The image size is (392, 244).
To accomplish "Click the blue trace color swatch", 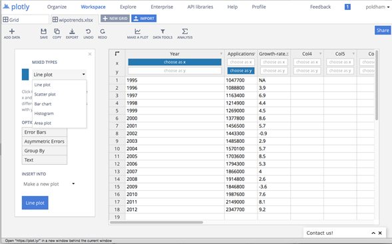I will [x=25, y=74].
